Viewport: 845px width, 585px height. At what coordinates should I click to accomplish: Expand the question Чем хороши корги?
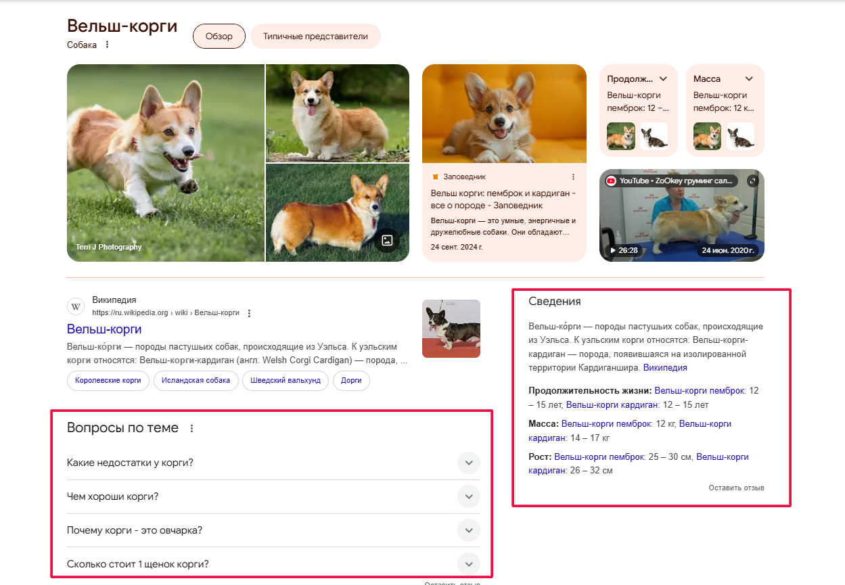(468, 496)
